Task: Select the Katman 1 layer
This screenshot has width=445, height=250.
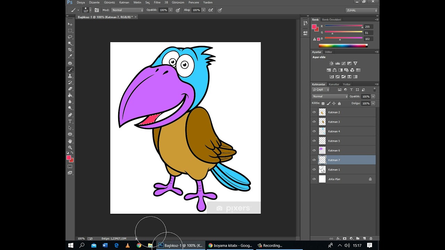Action: coord(343,169)
